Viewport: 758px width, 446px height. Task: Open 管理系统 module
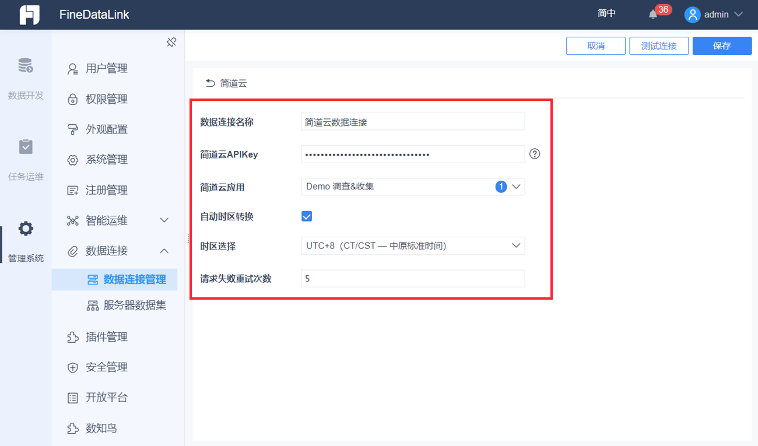26,242
